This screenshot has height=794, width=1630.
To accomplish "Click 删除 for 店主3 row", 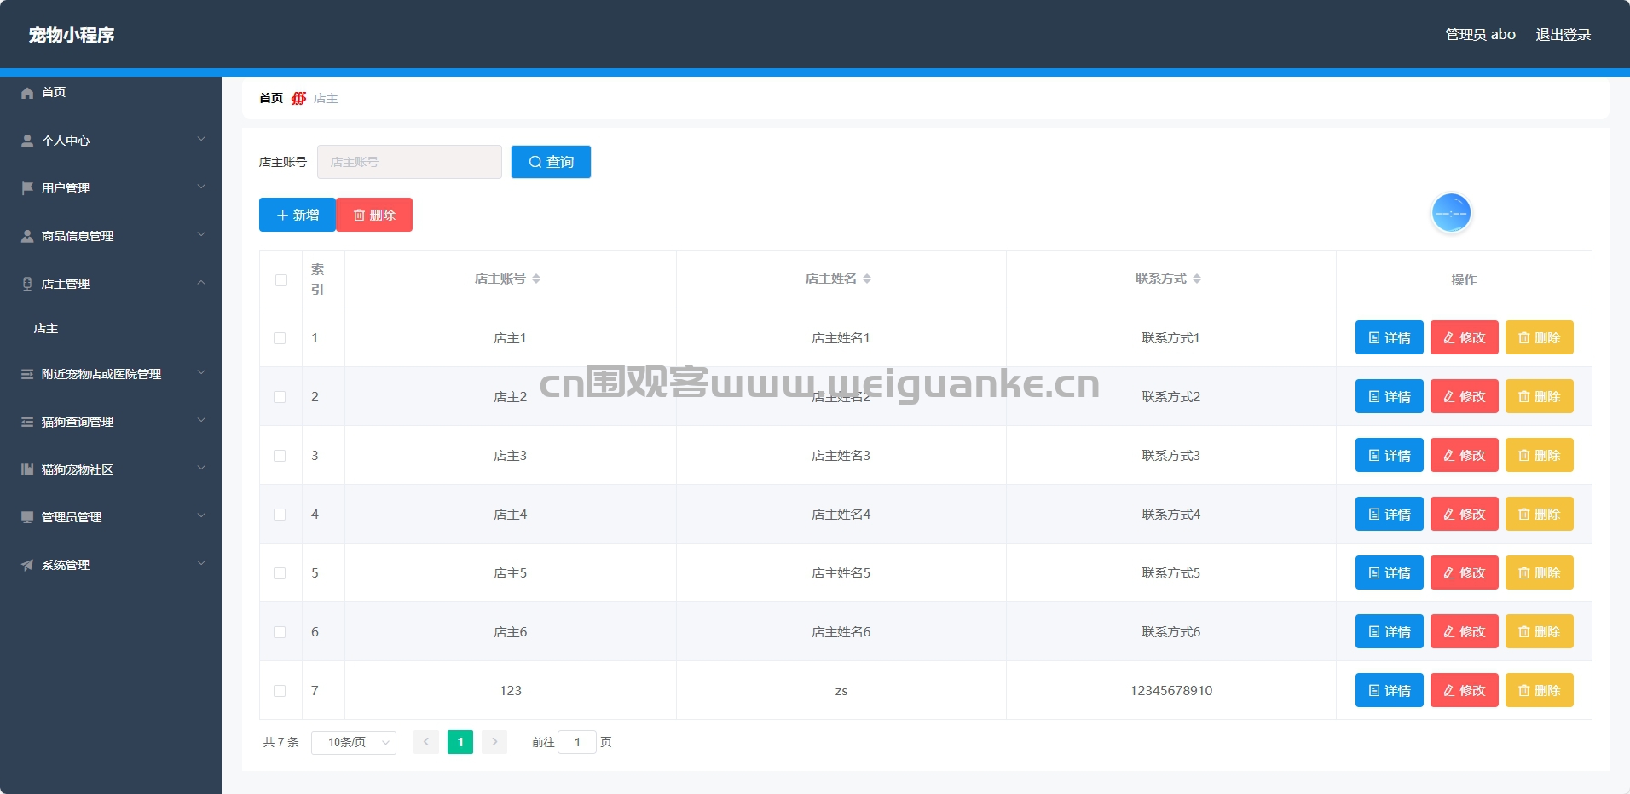I will (1540, 455).
